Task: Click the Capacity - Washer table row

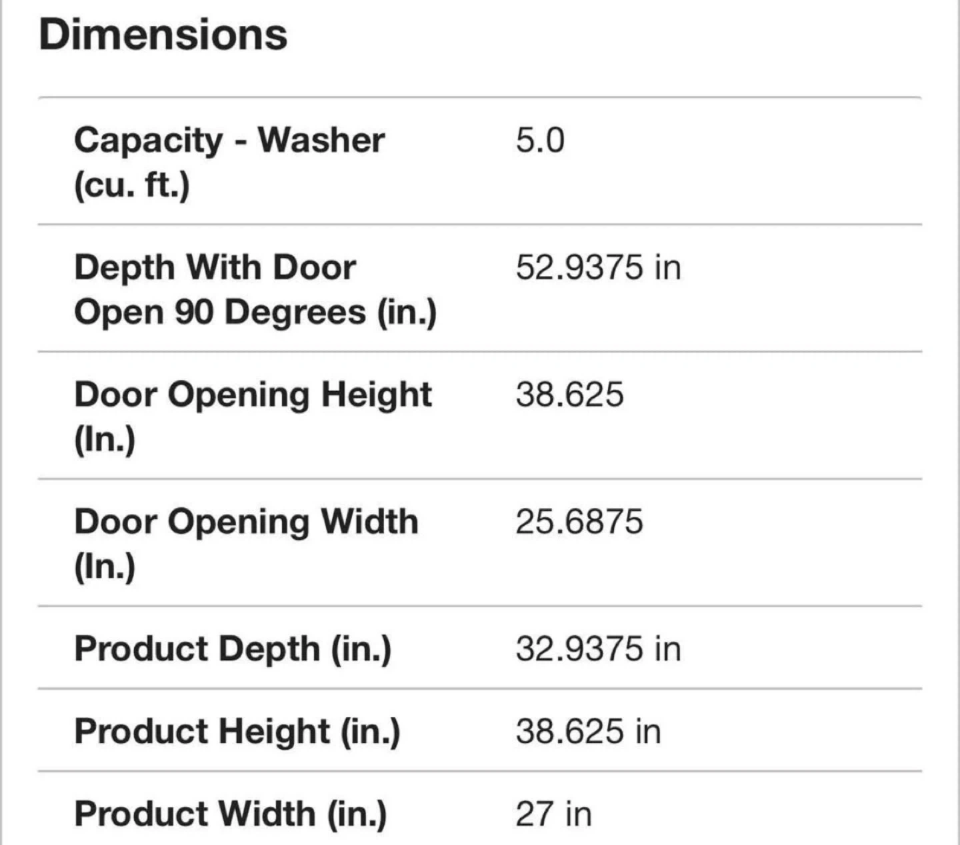Action: 480,161
